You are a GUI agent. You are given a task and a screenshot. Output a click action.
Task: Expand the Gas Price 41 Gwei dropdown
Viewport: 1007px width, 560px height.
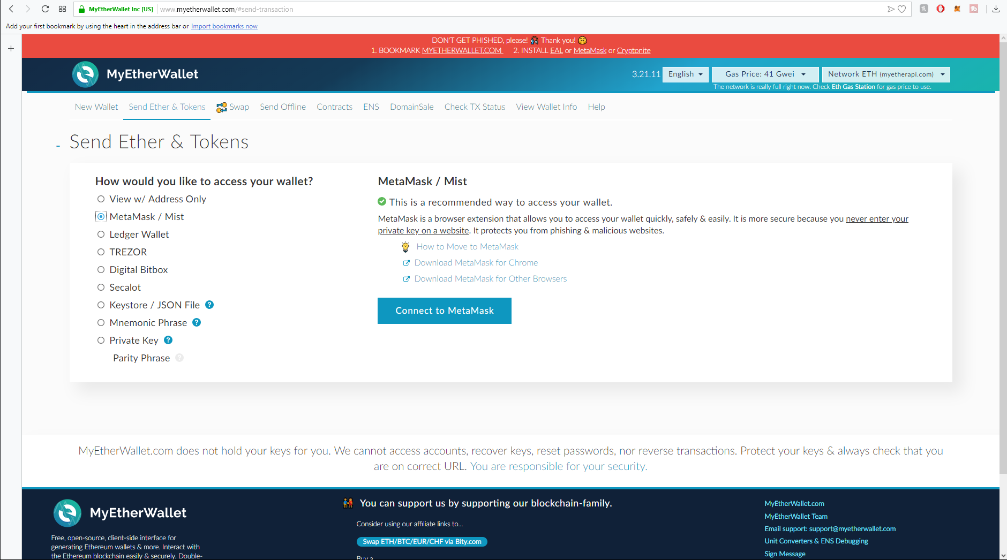tap(765, 74)
